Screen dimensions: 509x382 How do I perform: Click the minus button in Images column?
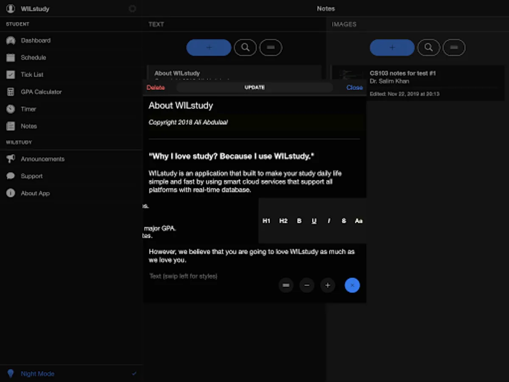pyautogui.click(x=454, y=48)
